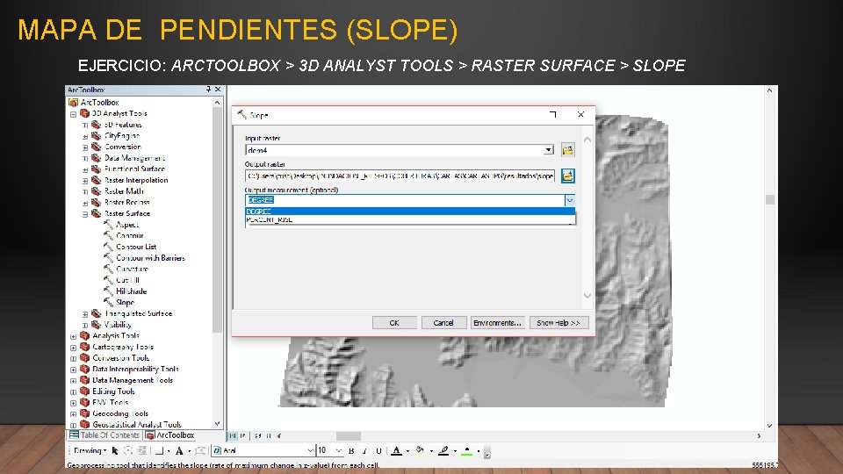Toggle italic text formatting
The image size is (843, 474).
(364, 451)
